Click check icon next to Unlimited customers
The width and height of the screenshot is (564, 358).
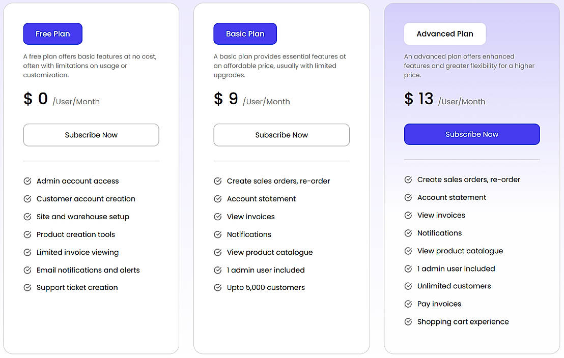[x=408, y=286]
